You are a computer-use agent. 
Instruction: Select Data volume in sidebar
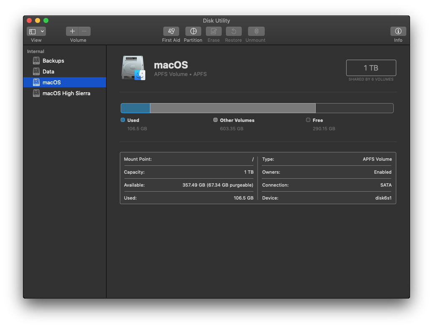48,72
